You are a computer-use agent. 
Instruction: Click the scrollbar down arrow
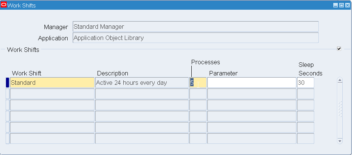340,141
